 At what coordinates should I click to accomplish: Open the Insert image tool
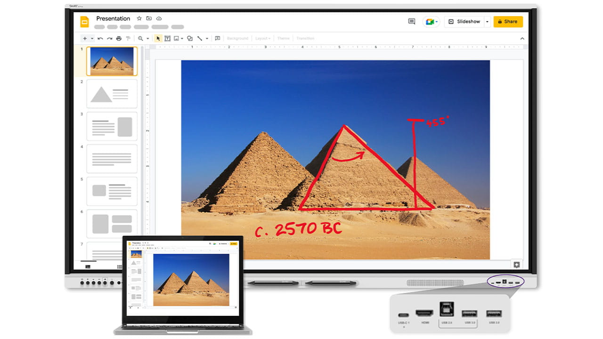pyautogui.click(x=177, y=38)
